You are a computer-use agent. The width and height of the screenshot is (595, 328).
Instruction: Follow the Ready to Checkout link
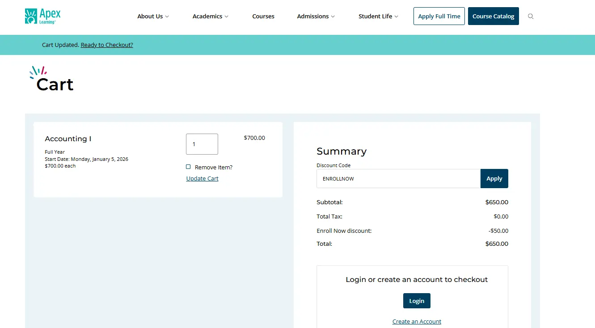pyautogui.click(x=107, y=45)
